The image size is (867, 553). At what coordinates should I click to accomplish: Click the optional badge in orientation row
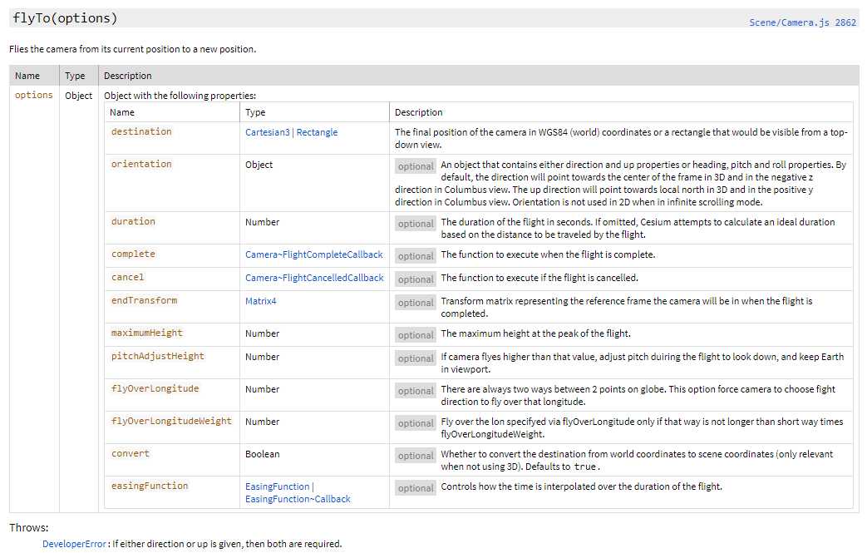[416, 166]
